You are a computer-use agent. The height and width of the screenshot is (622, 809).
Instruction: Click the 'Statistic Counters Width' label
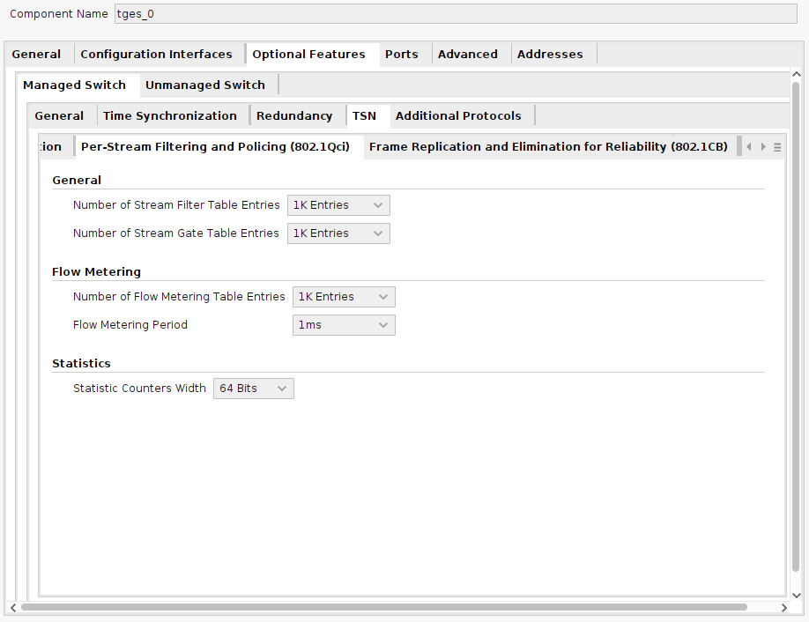[x=139, y=389]
